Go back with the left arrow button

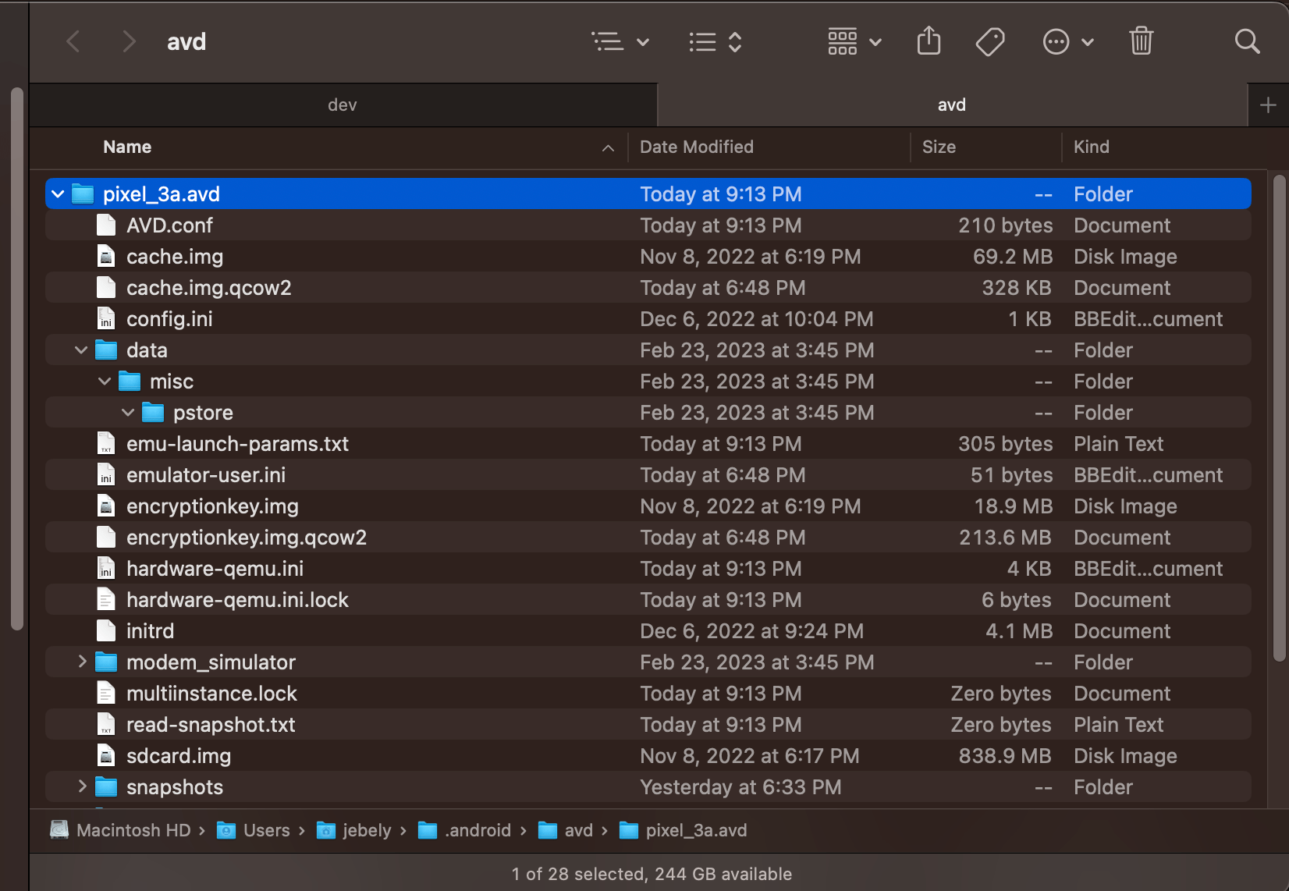coord(73,41)
